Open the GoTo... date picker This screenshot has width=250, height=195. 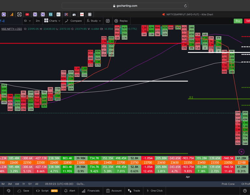81,184
